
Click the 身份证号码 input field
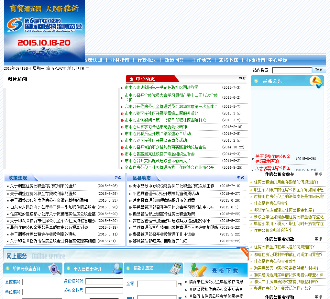point(104,281)
